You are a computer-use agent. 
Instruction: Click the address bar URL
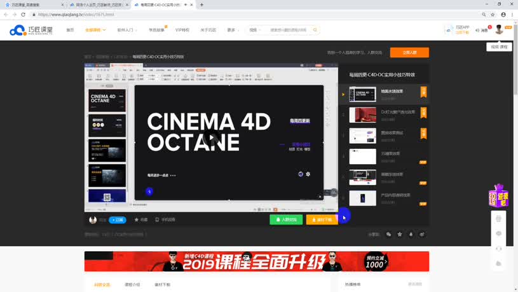pos(76,15)
